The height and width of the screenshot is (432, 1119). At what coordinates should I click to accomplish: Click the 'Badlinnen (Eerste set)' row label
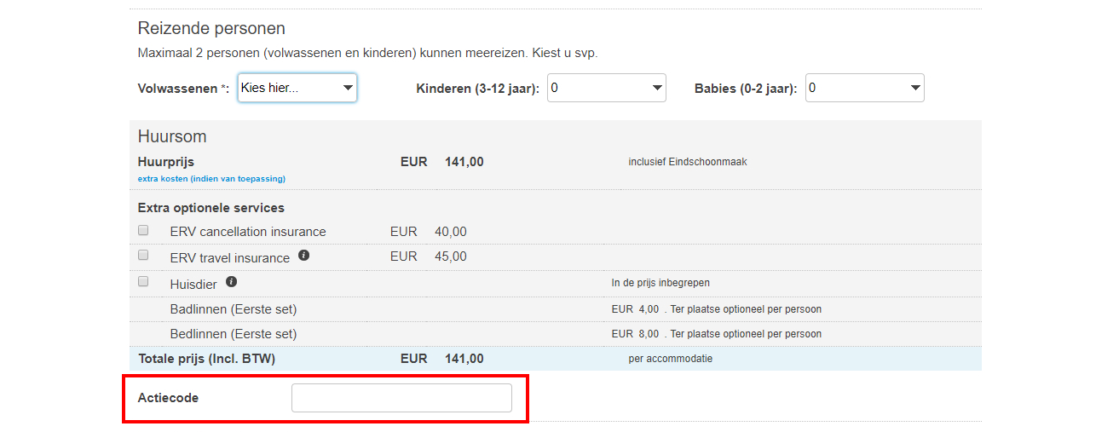[234, 309]
